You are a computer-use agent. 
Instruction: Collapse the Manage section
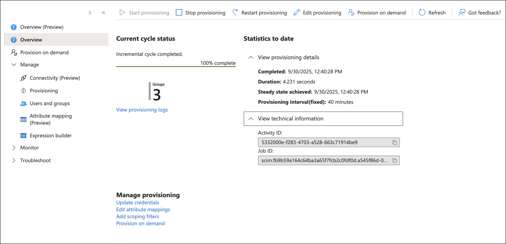click(x=14, y=65)
